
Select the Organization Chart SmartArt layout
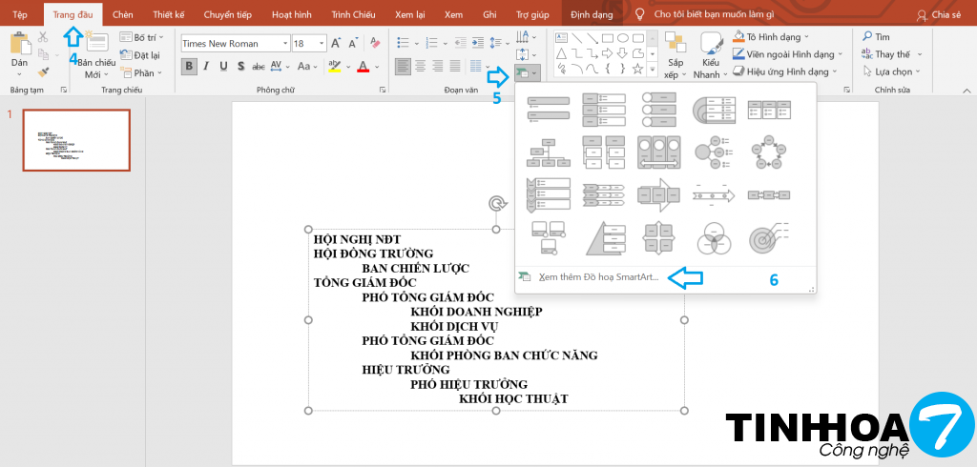(548, 151)
